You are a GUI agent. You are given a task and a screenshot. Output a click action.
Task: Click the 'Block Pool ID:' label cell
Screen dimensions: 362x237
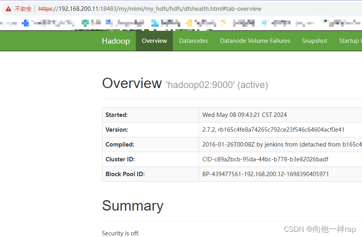pos(151,174)
